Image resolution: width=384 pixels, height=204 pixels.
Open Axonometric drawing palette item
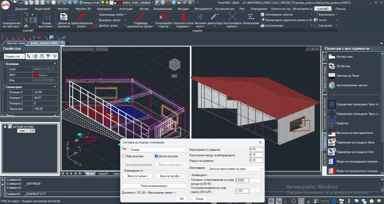(348, 85)
